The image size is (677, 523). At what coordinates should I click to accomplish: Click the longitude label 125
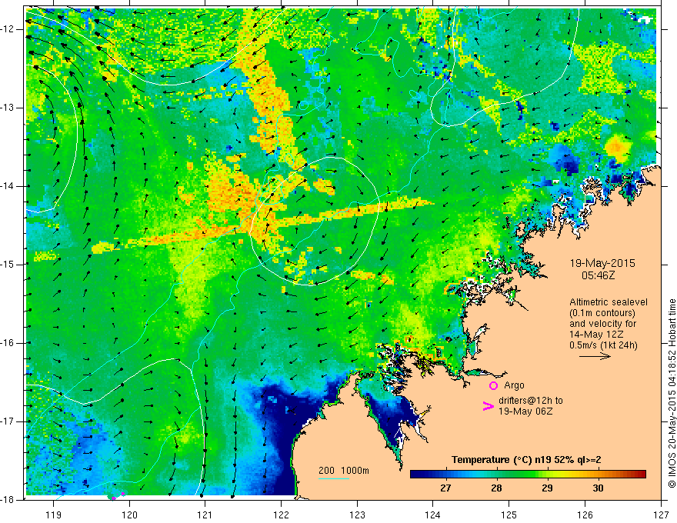click(509, 515)
